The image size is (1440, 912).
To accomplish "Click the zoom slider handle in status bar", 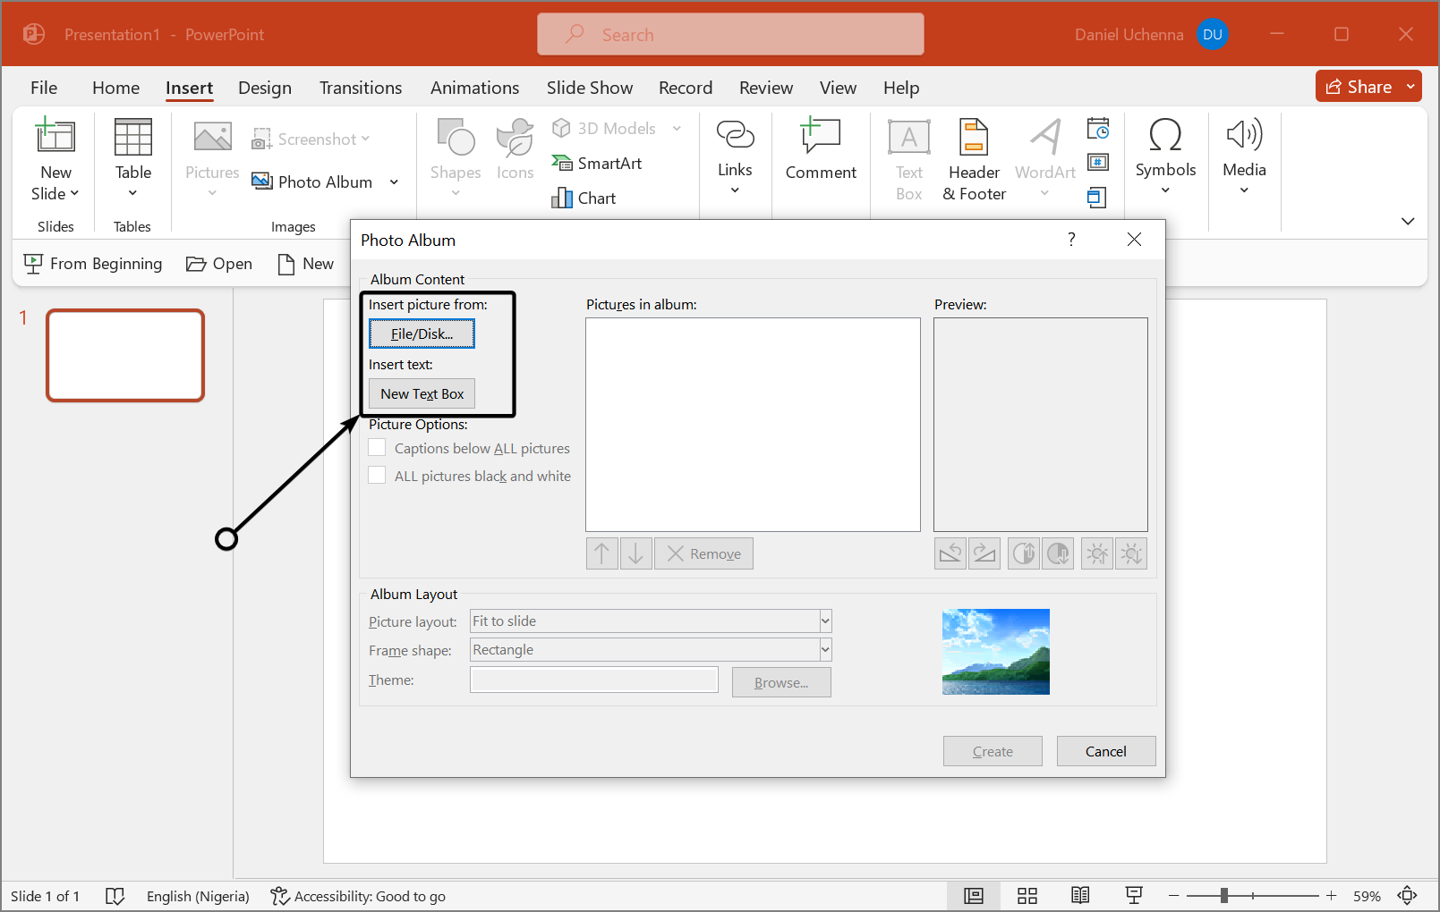I will click(1223, 896).
